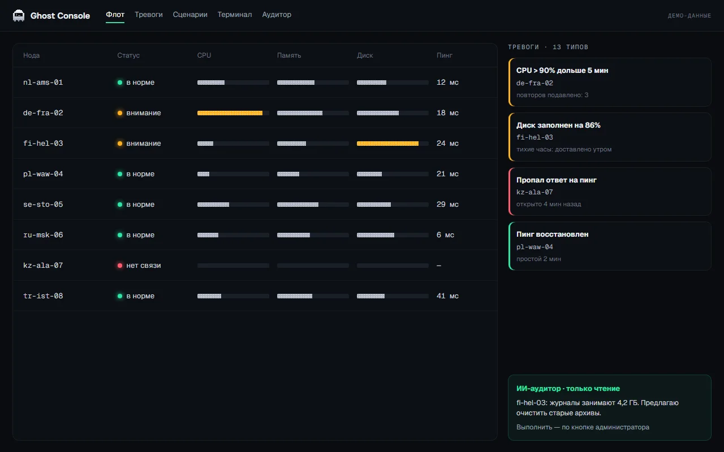This screenshot has height=452, width=724.
Task: Click the Нода column header
Action: (x=32, y=55)
